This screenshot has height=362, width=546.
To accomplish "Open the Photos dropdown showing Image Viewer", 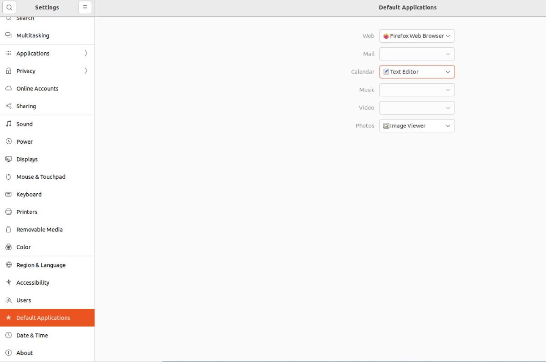I will [417, 126].
